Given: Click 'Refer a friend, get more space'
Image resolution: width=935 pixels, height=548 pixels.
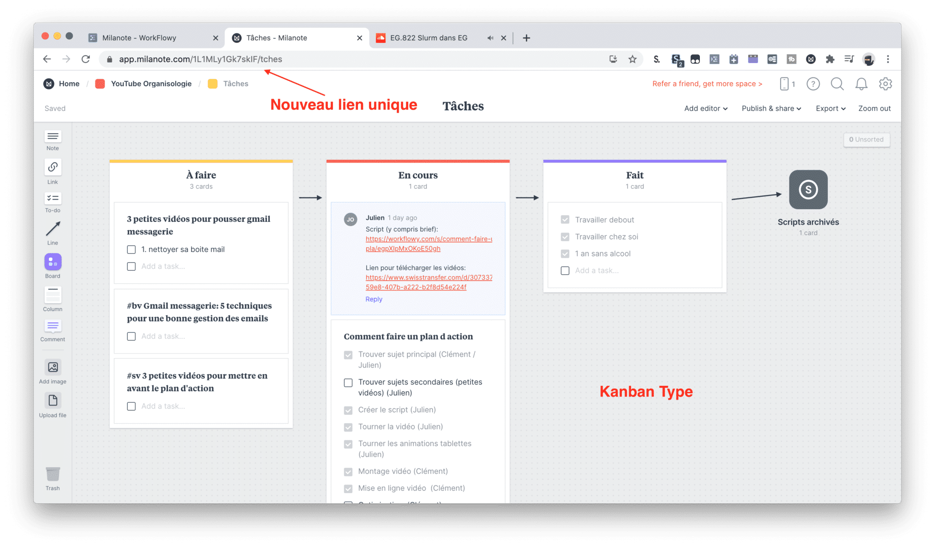Looking at the screenshot, I should pyautogui.click(x=707, y=84).
